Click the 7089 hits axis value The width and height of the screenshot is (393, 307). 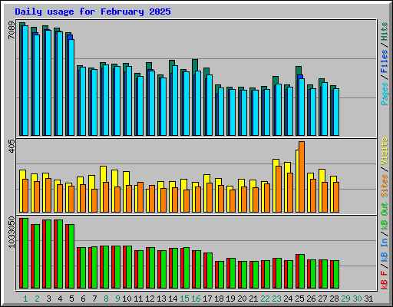coord(12,30)
